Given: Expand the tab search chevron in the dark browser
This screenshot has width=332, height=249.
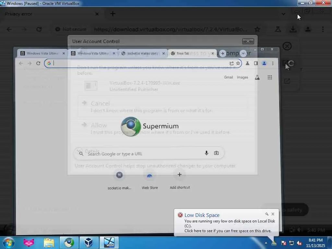Looking at the screenshot, I should 283,14.
